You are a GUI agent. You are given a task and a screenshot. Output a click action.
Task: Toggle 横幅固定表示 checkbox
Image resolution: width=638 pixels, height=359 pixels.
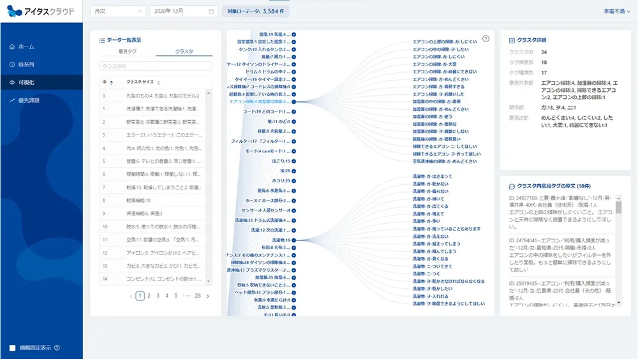[13, 348]
